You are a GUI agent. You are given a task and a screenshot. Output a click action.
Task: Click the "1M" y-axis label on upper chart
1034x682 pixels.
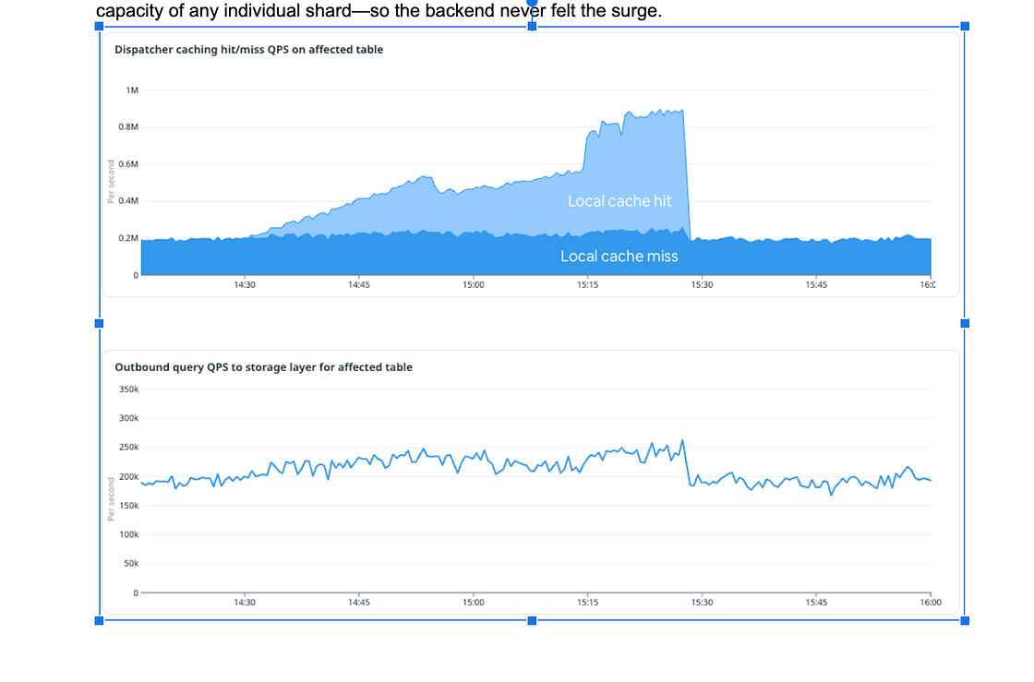132,90
